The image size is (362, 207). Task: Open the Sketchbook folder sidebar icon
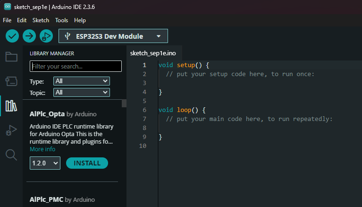11,57
